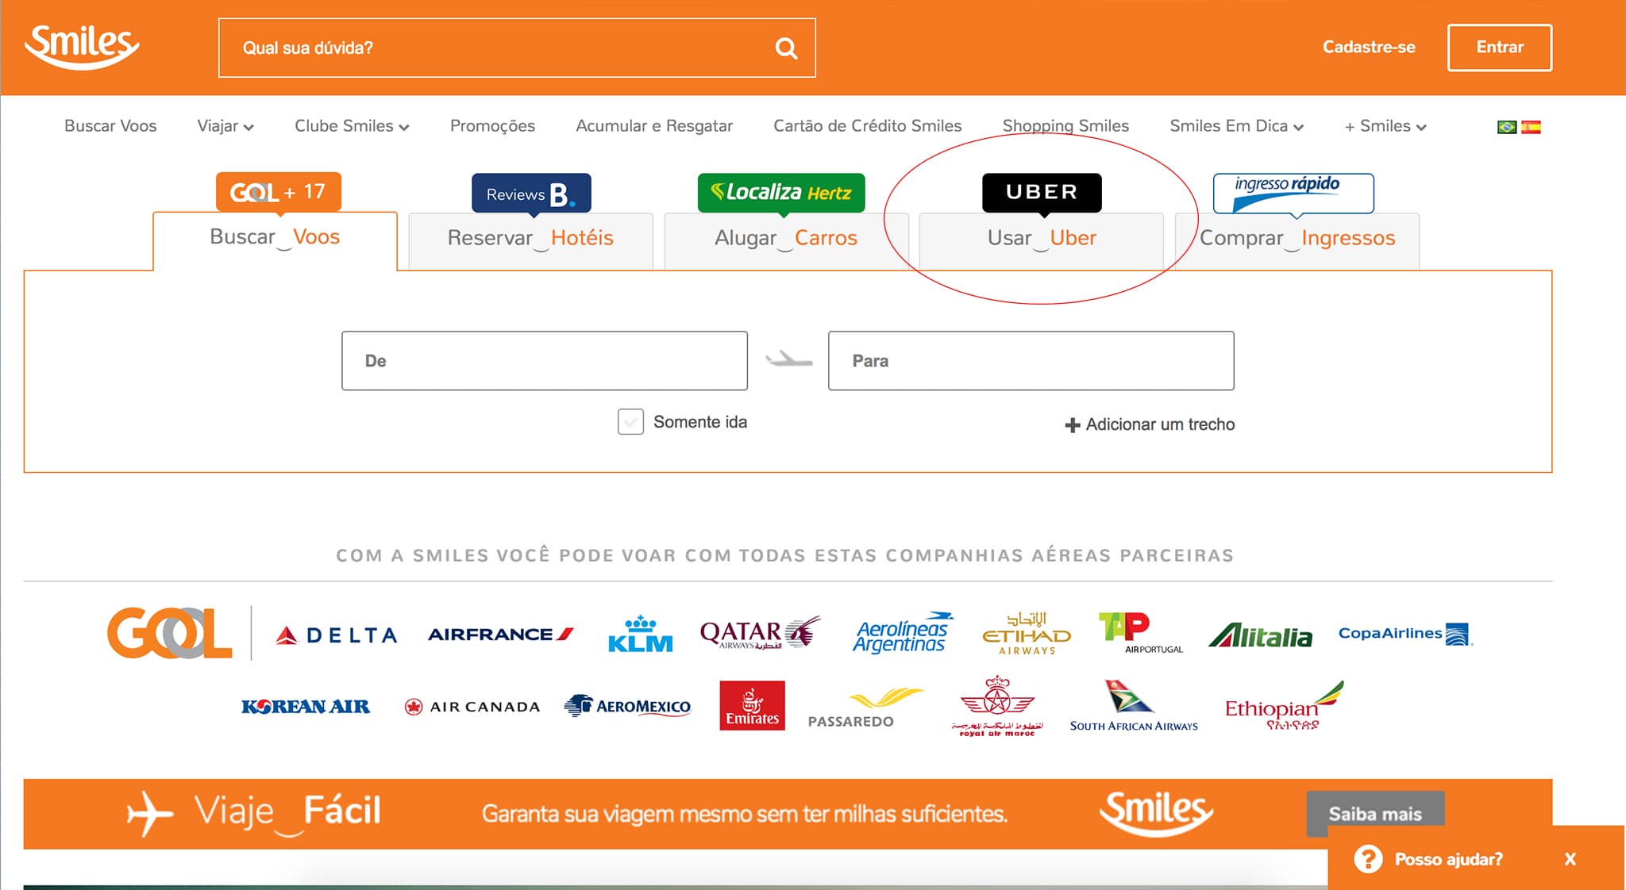Click the Entrar button
Screen dimensions: 1626x890
tap(1500, 48)
